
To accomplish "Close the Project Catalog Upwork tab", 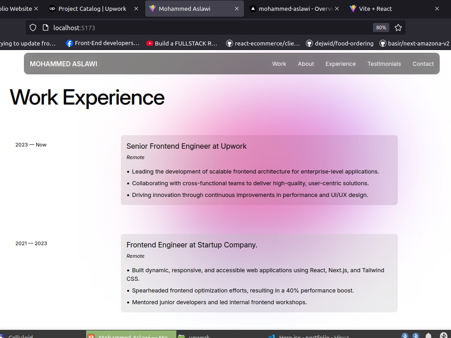I will [x=136, y=9].
